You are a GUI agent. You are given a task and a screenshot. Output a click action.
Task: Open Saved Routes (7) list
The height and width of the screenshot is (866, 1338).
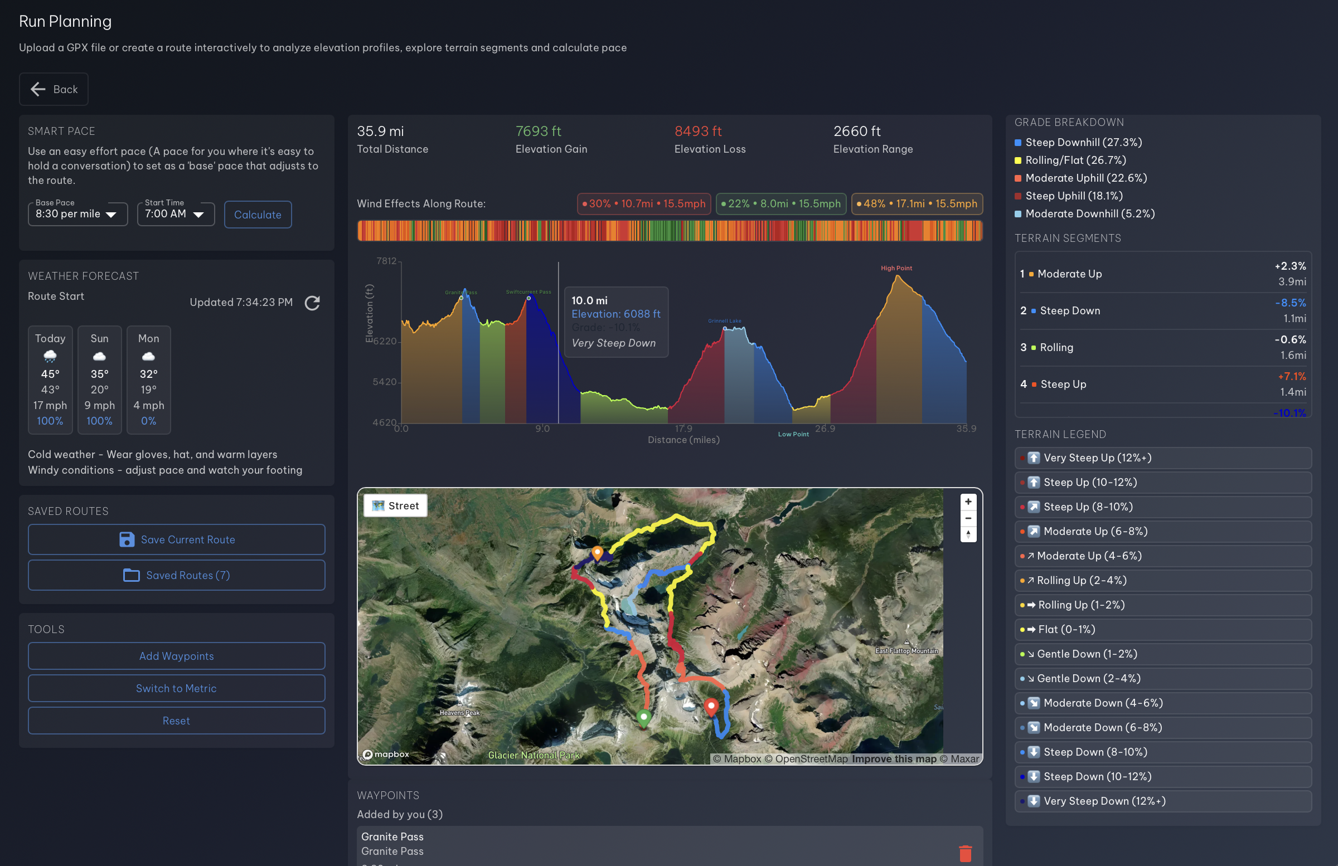(176, 575)
